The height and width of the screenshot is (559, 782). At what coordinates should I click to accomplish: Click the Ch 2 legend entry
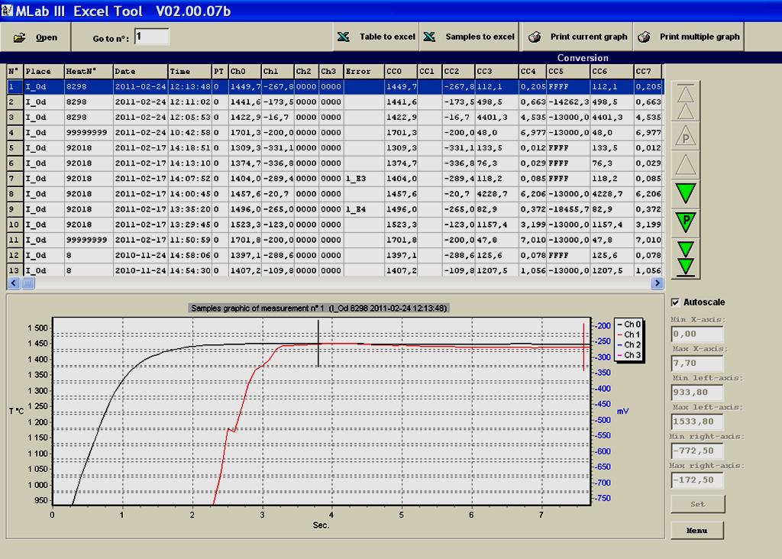point(629,344)
